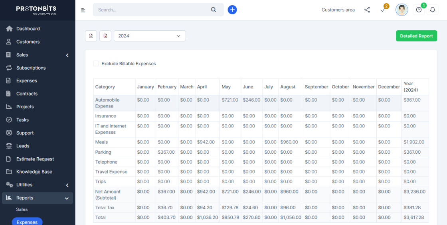Open the Customers area link
Screen dimensions: 447x225
tap(338, 10)
